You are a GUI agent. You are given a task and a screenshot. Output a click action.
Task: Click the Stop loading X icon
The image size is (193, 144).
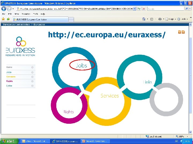144,9
